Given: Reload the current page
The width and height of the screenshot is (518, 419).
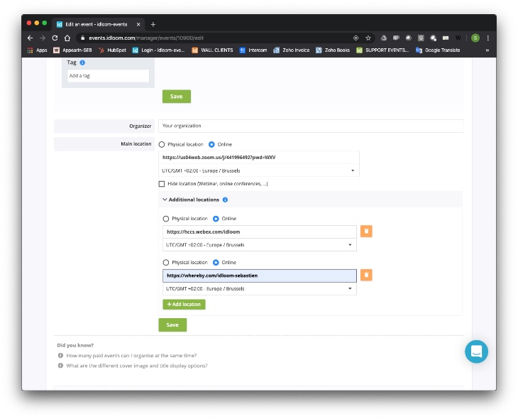Looking at the screenshot, I should pos(55,38).
